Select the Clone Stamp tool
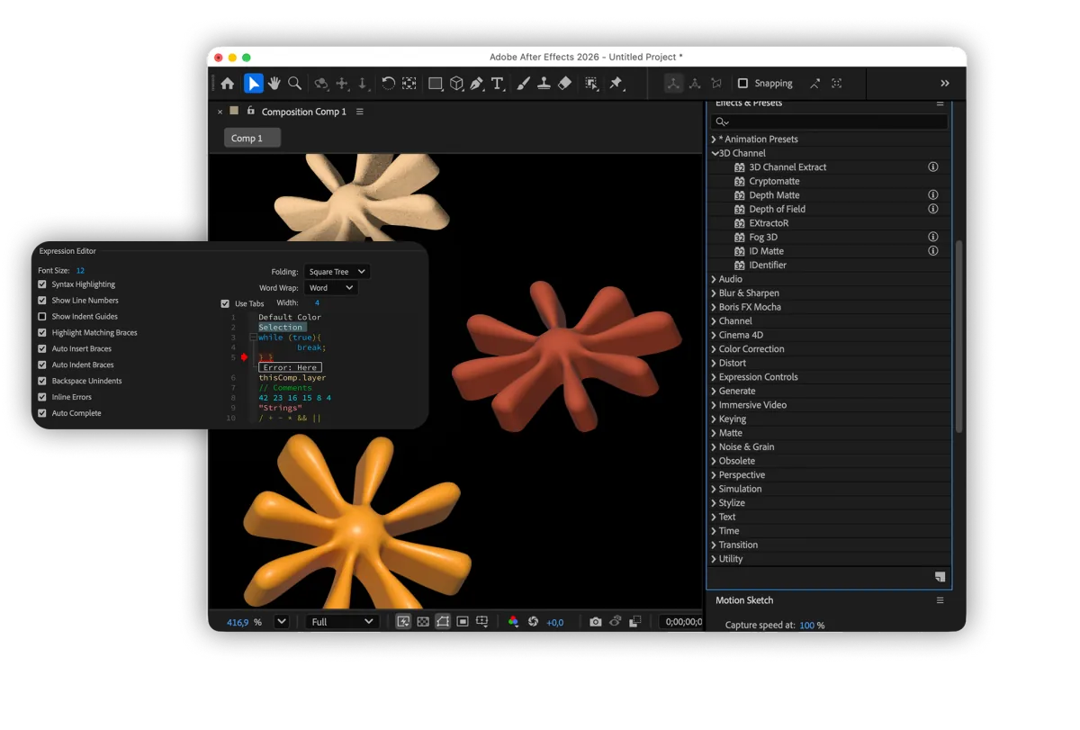 (x=544, y=84)
